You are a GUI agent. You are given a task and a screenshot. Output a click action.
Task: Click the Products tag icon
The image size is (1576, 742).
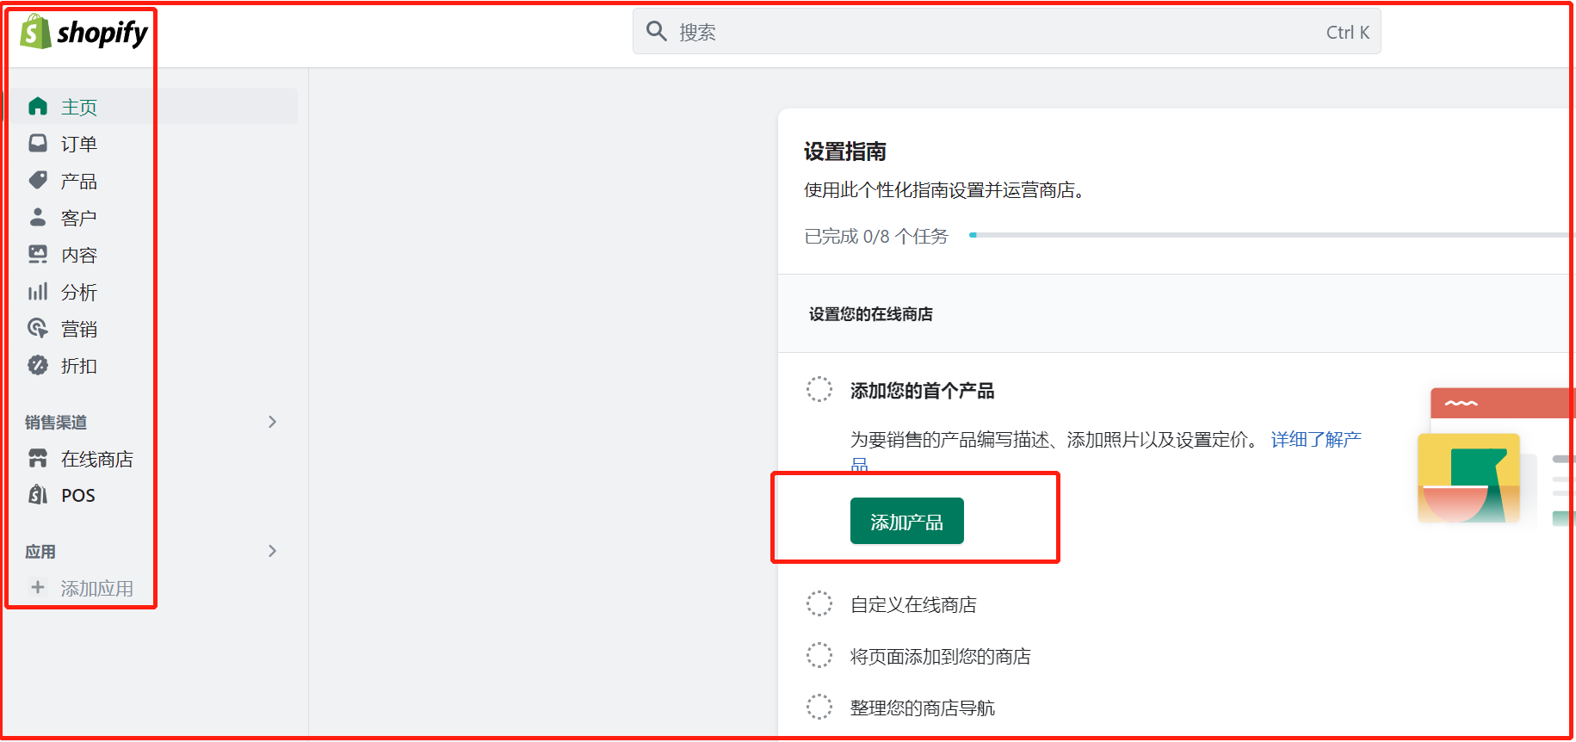pyautogui.click(x=38, y=181)
